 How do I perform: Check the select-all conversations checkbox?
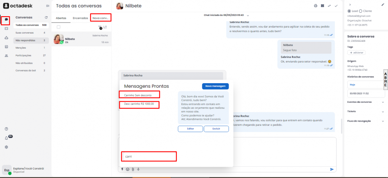[x=58, y=27]
